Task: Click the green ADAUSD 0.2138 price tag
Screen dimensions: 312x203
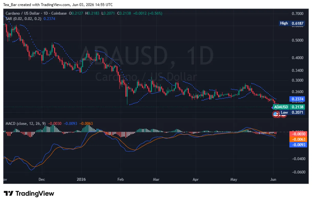Action: click(x=289, y=107)
